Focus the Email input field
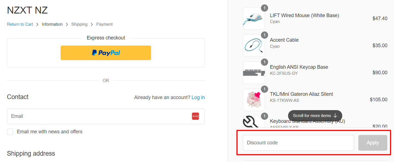The height and width of the screenshot is (162, 394). 100,116
